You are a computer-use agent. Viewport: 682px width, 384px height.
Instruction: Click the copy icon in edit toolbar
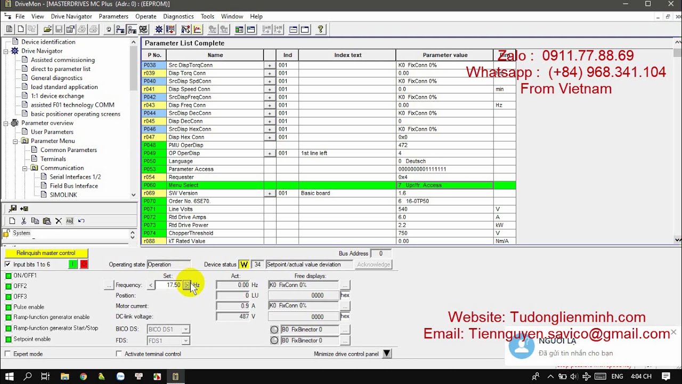point(35,221)
